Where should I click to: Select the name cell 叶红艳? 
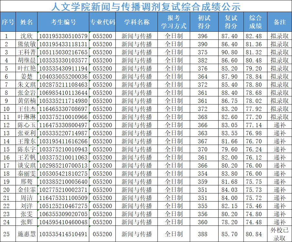pos(27,68)
